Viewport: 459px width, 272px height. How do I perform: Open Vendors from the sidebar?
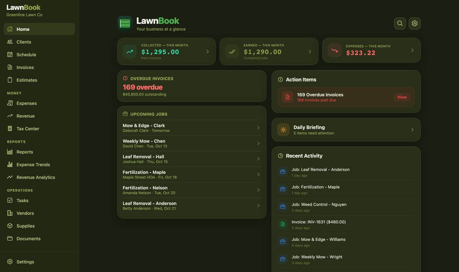(x=39, y=213)
